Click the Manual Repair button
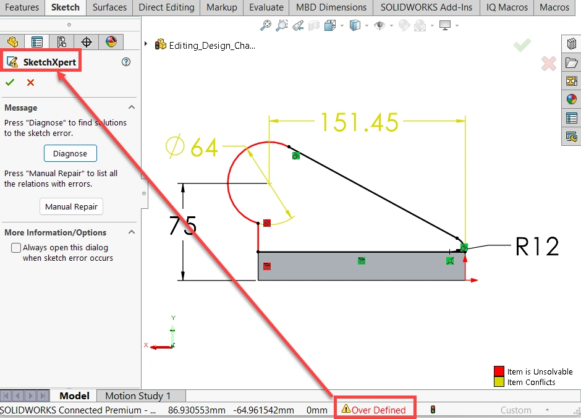581x419 pixels. point(71,207)
